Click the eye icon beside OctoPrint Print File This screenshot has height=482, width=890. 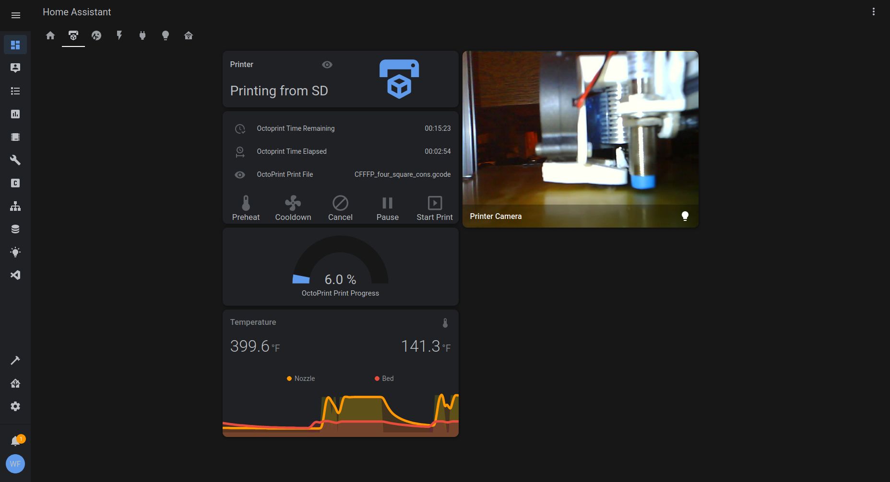(240, 174)
